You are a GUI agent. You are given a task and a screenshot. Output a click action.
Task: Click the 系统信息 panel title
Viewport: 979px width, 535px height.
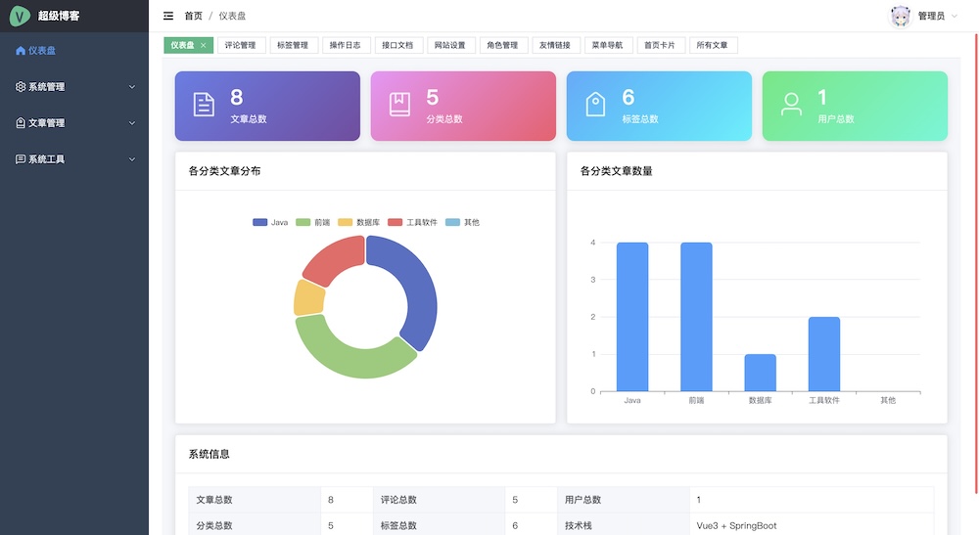(x=210, y=454)
